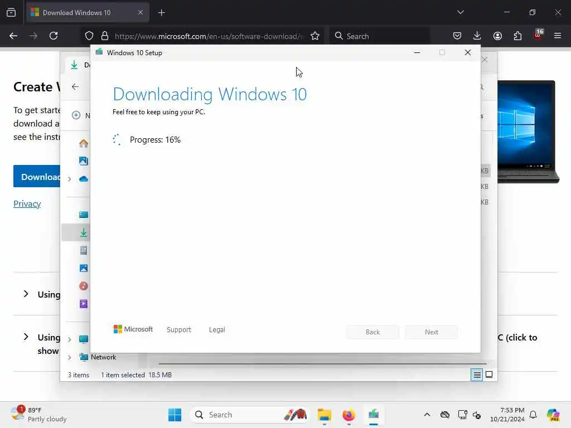Click the tracking protection shield icon
This screenshot has width=571, height=428.
click(89, 36)
